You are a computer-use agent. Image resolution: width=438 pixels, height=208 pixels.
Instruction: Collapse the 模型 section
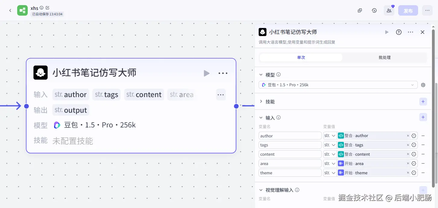click(261, 75)
